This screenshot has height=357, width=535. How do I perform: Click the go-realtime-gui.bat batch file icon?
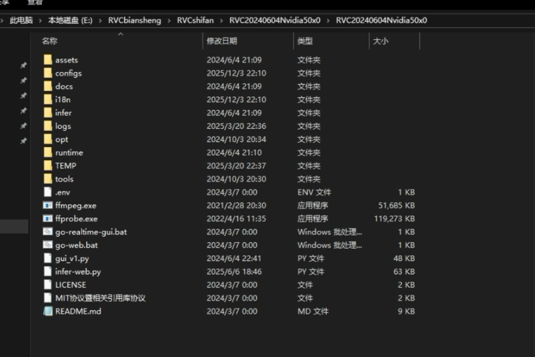point(48,232)
